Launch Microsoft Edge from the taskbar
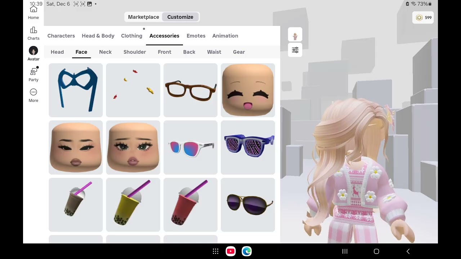Image resolution: width=461 pixels, height=259 pixels. 247,251
